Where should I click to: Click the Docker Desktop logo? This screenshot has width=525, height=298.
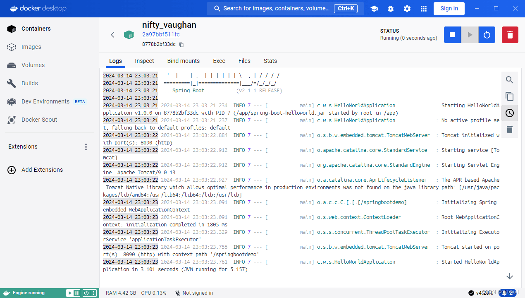coord(38,8)
